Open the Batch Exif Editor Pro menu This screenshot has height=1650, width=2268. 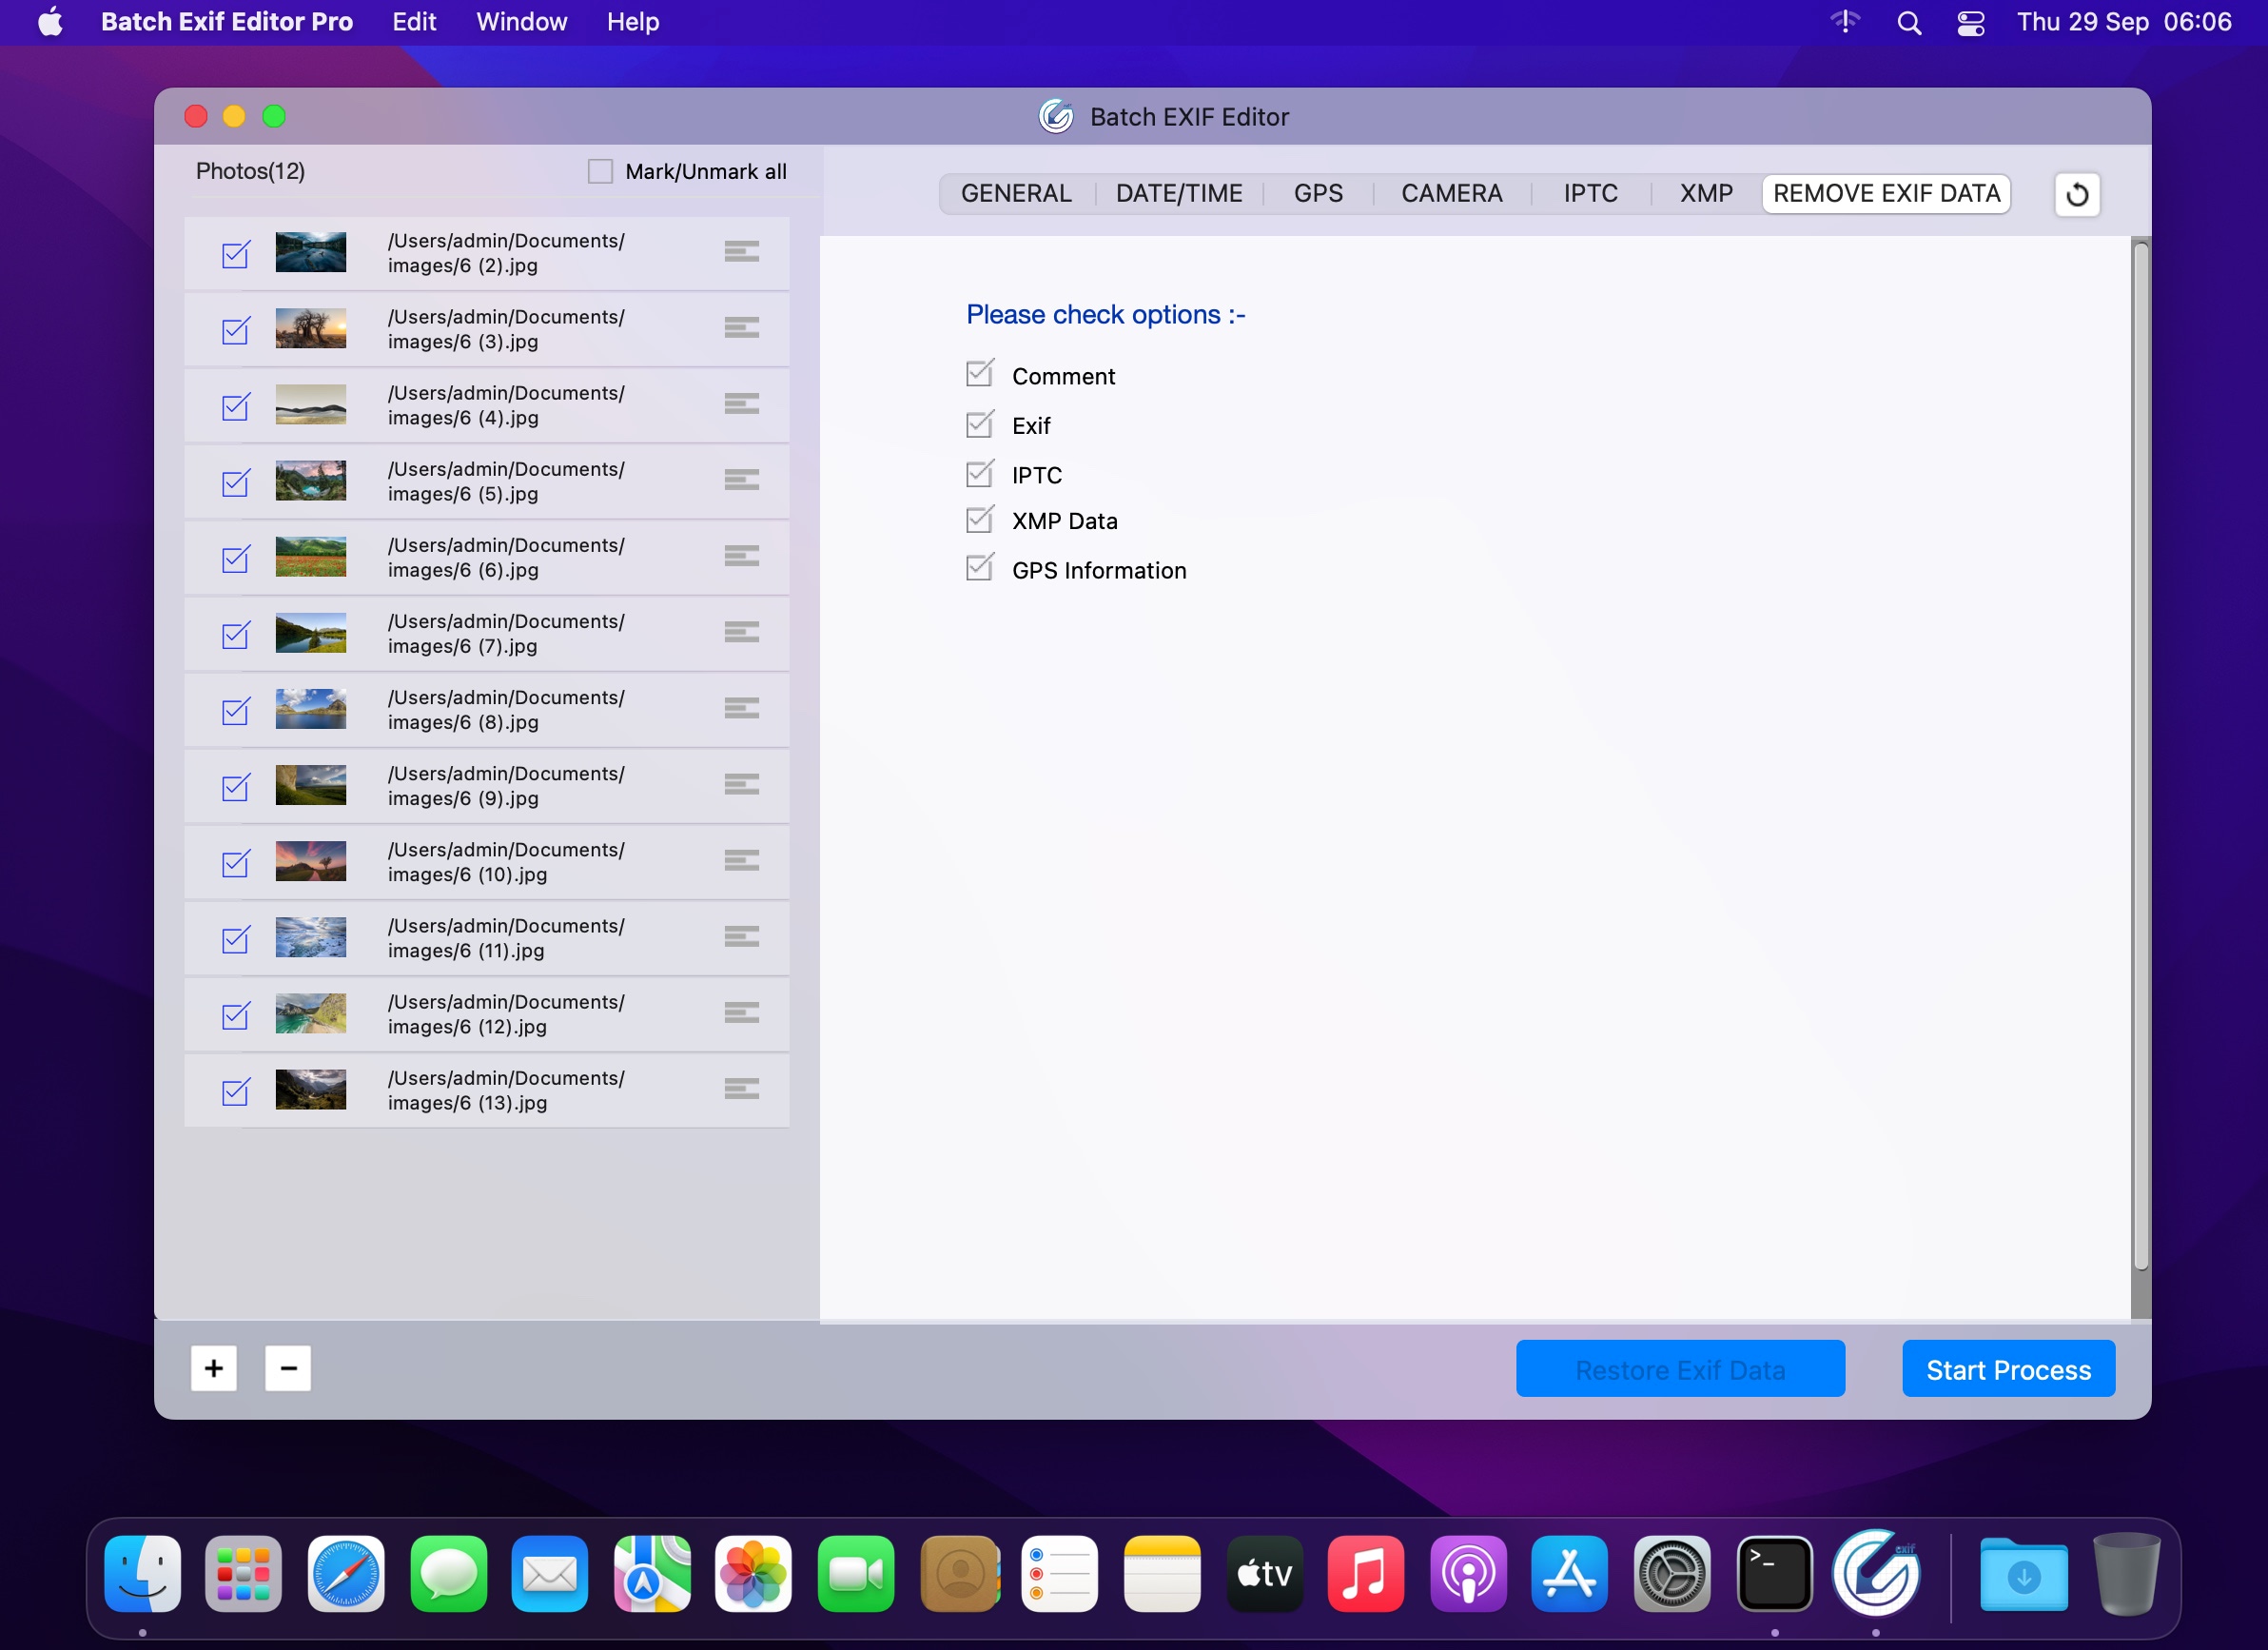point(227,22)
